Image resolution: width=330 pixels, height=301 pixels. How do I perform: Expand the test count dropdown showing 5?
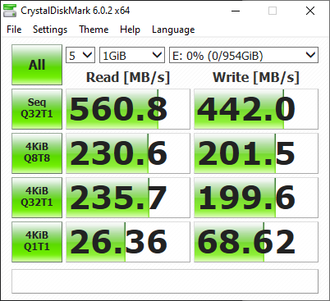(x=80, y=55)
